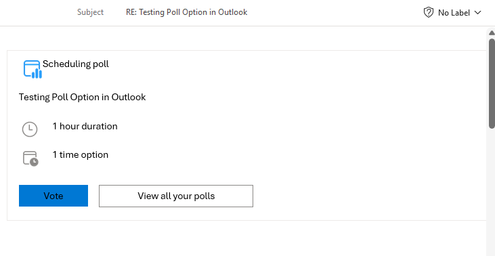495x256 pixels.
Task: Click the 1 hour duration text
Action: pos(85,126)
